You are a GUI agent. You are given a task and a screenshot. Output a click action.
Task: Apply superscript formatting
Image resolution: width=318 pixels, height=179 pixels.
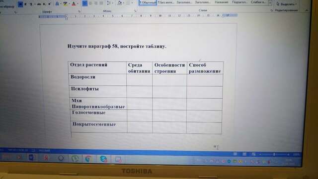49,4
